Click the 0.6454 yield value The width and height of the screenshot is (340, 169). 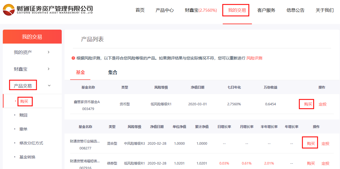tap(270, 104)
